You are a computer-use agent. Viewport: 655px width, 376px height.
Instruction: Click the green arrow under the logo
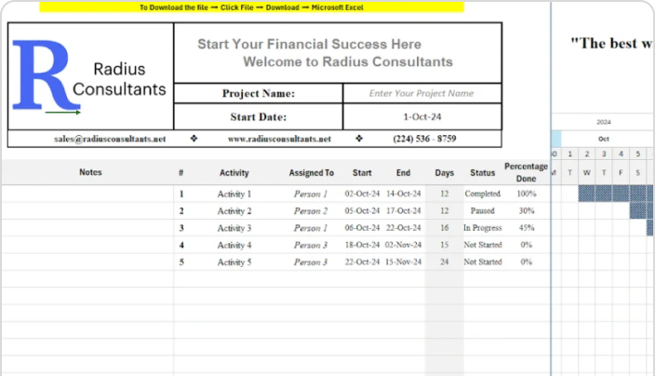62,112
